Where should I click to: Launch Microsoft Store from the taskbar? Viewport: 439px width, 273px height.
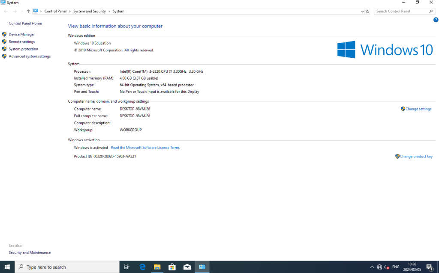point(172,267)
